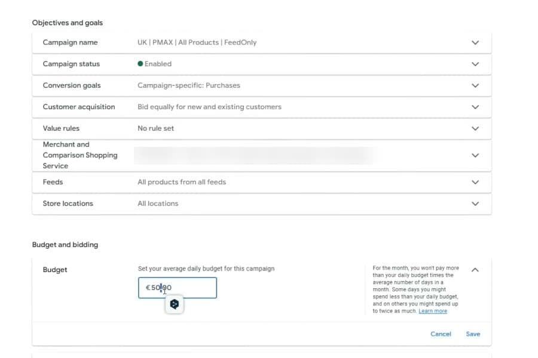Click 'Merchant and Comparison Shopping Service' label

tap(80, 155)
